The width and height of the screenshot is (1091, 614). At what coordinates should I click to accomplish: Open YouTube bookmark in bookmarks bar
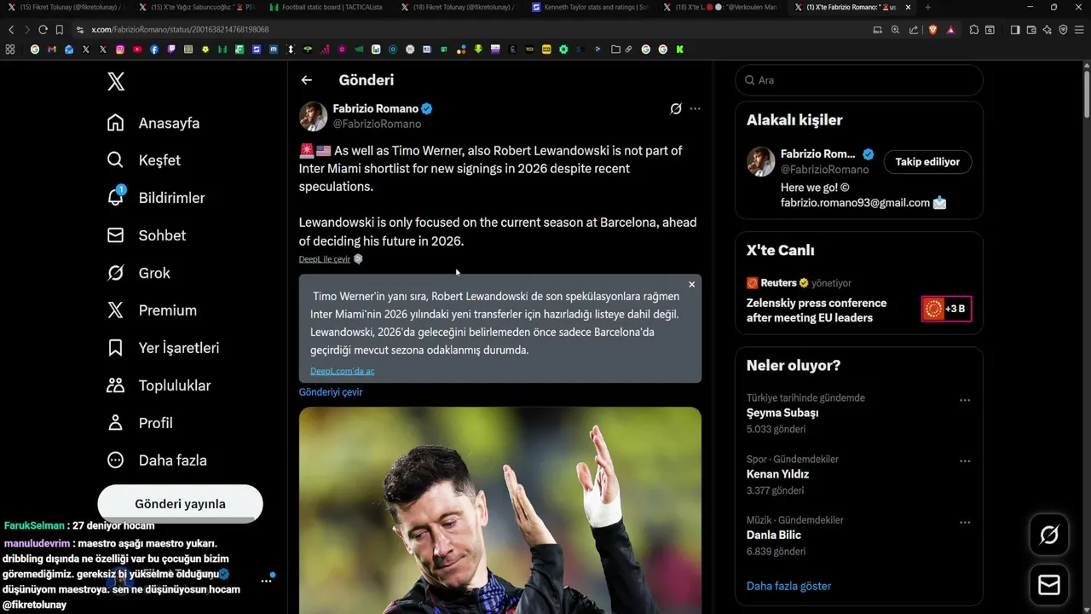(137, 49)
